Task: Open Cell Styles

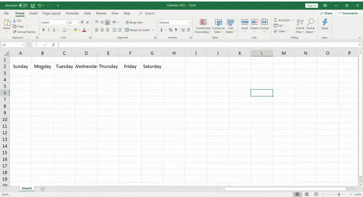Action: [230, 26]
